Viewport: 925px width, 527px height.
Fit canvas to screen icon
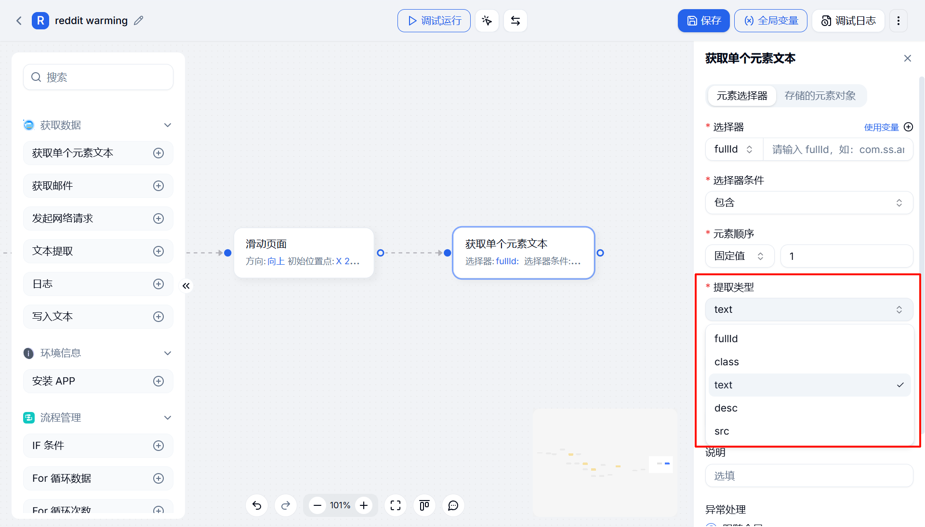point(396,505)
